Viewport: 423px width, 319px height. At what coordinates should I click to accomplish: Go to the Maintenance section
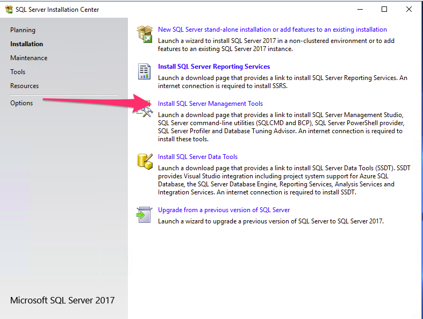click(x=28, y=58)
